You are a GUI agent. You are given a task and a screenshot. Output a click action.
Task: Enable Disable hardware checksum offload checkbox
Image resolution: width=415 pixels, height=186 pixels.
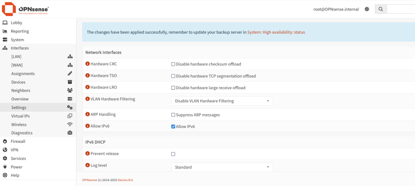coord(173,64)
